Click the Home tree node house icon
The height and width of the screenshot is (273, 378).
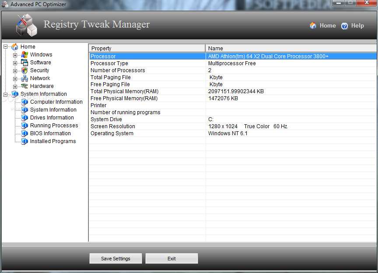(x=15, y=46)
